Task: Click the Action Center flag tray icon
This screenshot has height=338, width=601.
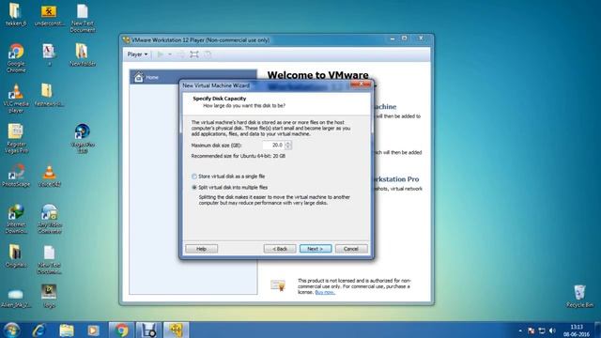Action: click(x=531, y=330)
